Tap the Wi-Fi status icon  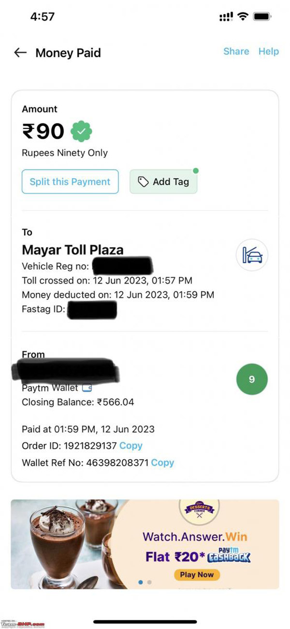click(243, 17)
